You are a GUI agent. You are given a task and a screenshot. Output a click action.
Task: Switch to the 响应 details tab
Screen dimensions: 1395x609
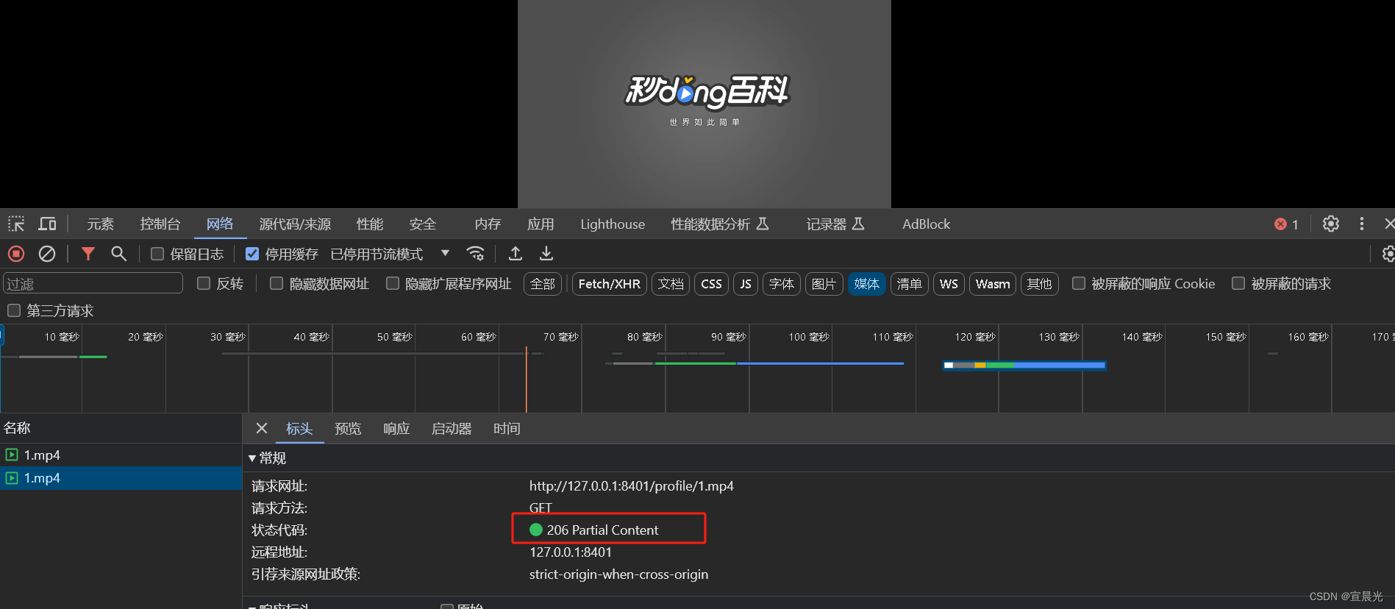396,428
